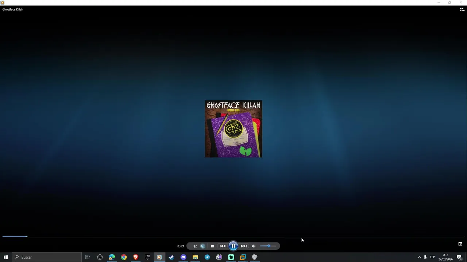
Task: Switch to Library view icon
Action: click(x=462, y=9)
